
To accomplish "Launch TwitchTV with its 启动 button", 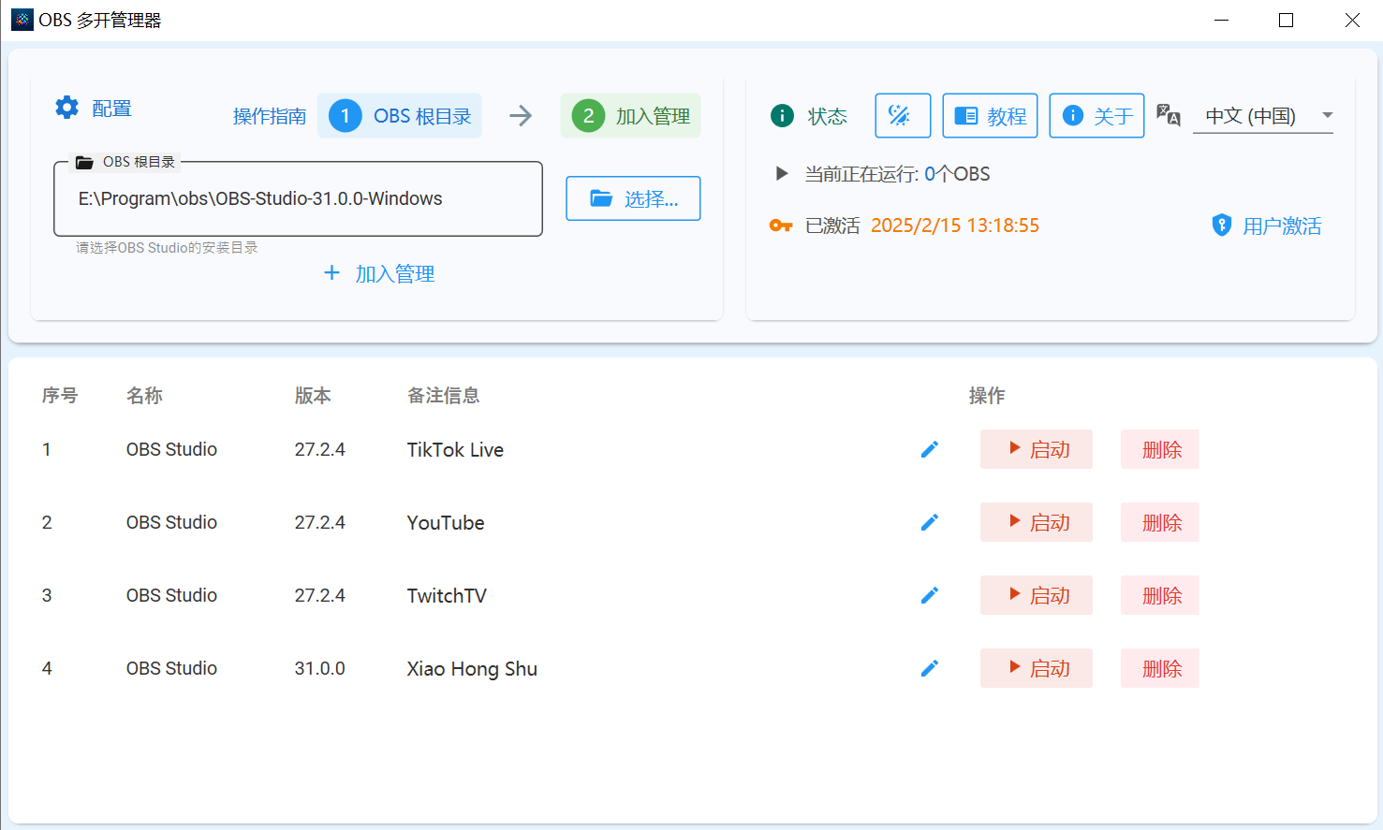I will coord(1036,595).
